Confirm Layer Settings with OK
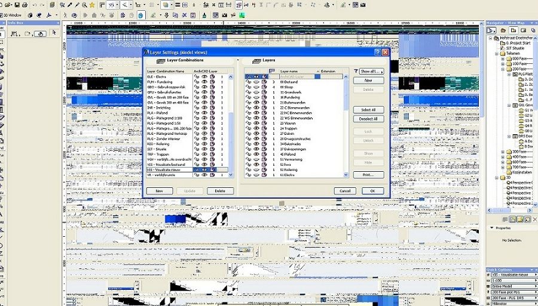538x306 pixels. [372, 191]
